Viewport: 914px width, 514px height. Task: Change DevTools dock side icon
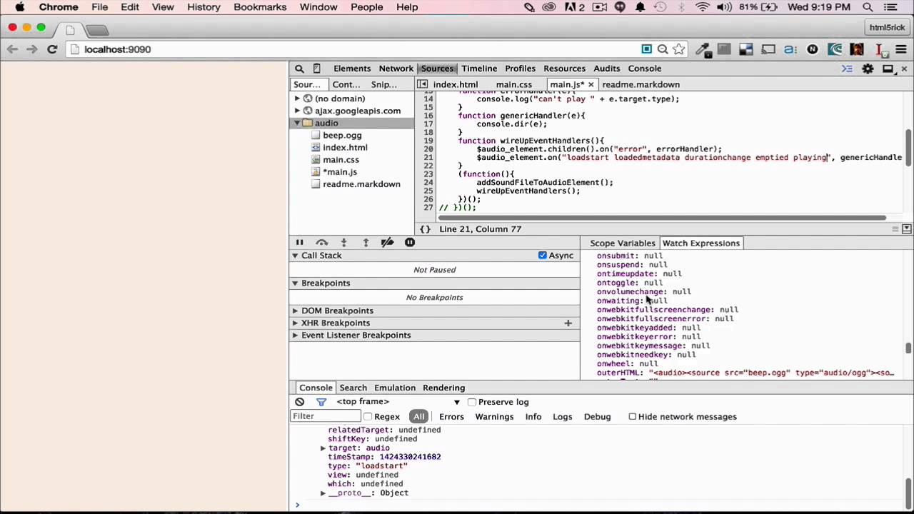pos(888,69)
